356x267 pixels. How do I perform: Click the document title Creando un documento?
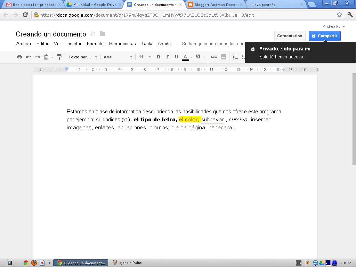51,34
